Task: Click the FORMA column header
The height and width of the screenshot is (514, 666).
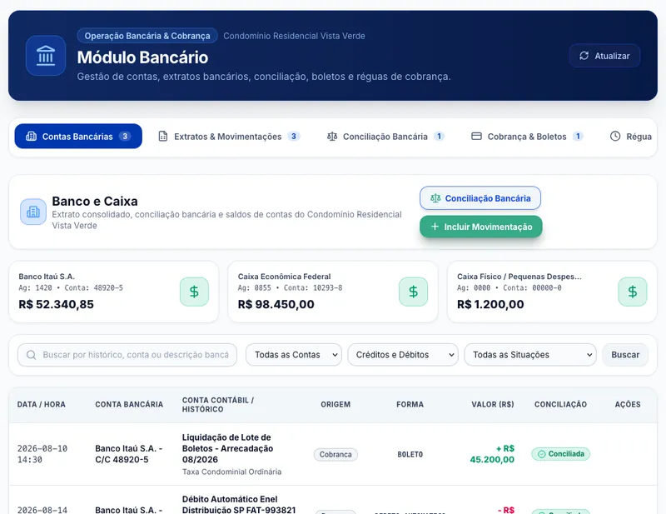Action: click(x=410, y=404)
